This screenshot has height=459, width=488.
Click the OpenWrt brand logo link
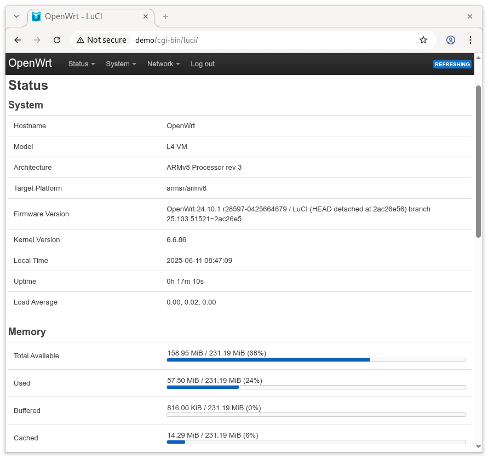click(x=30, y=63)
